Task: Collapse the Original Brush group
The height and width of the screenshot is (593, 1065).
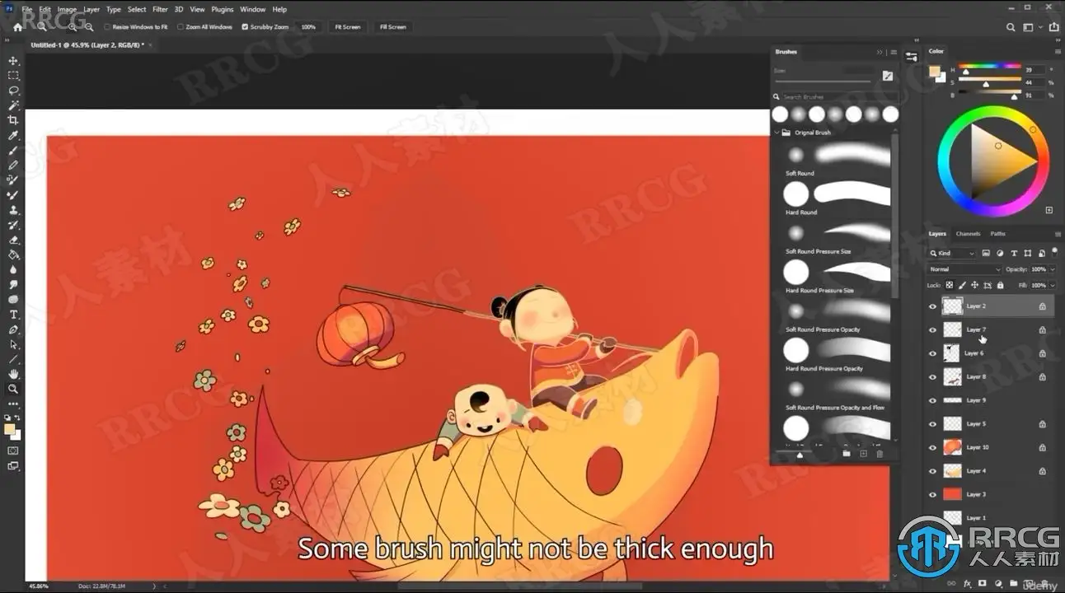Action: 776,133
